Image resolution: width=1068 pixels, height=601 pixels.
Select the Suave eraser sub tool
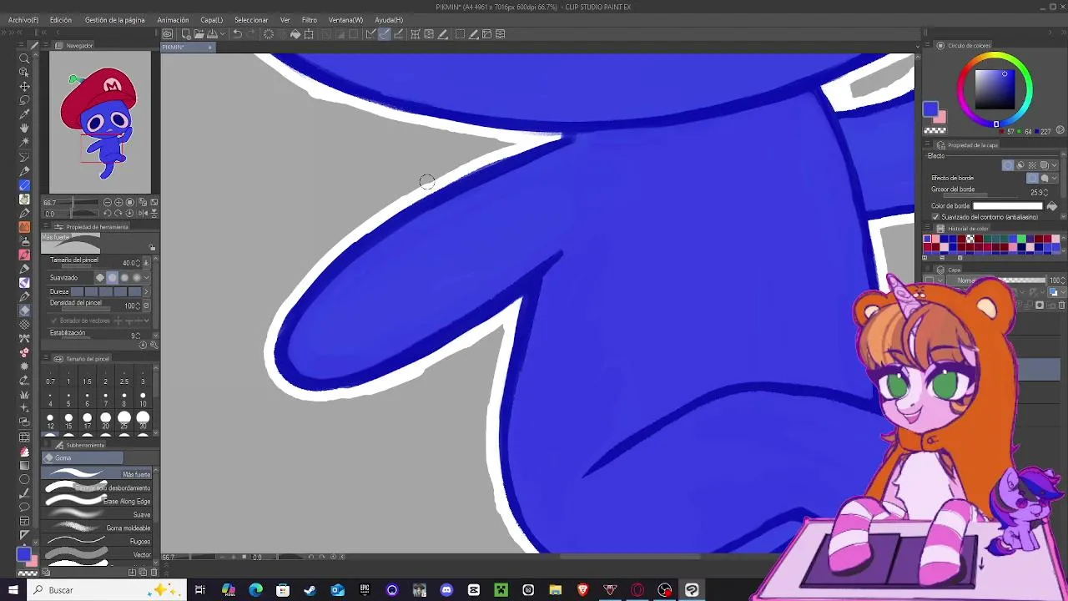tap(98, 514)
